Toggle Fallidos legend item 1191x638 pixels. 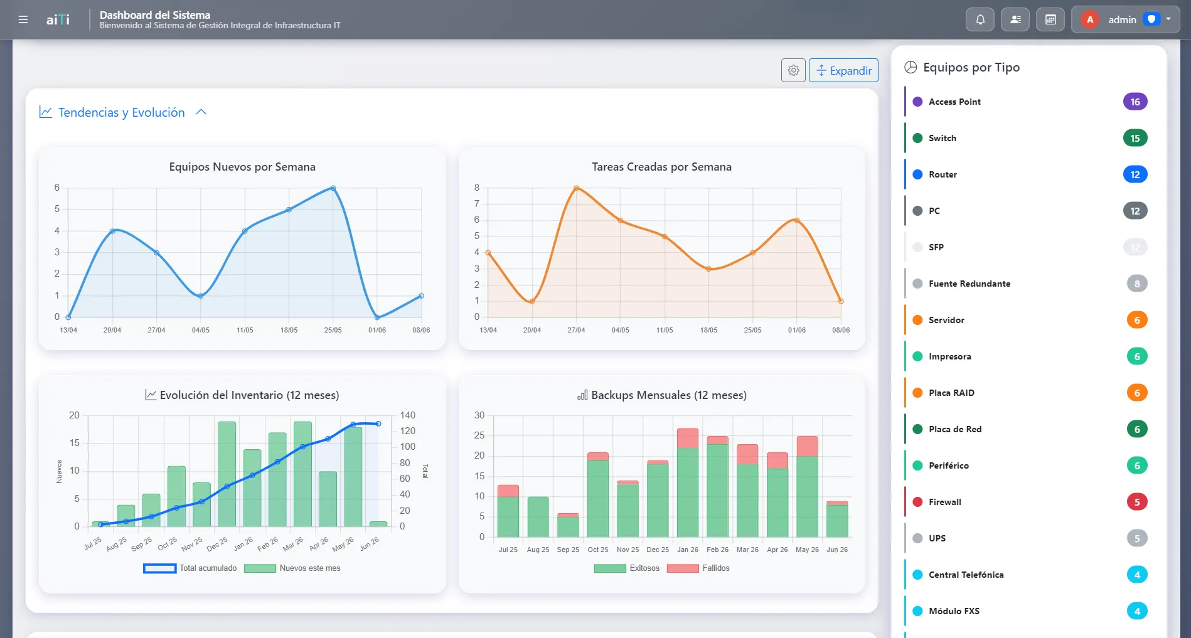pyautogui.click(x=698, y=568)
